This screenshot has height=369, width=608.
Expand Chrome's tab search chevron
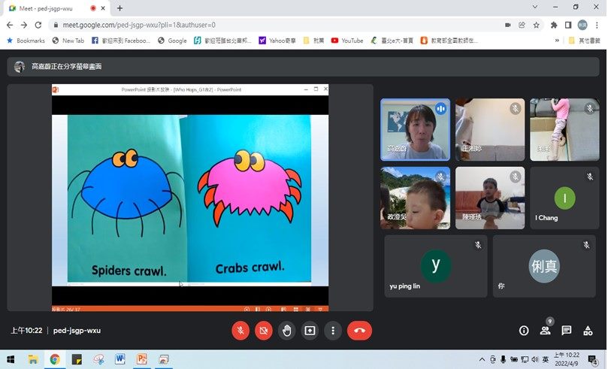click(x=535, y=8)
